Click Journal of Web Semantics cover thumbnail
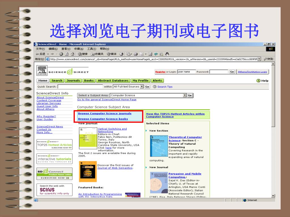The width and height of the screenshot is (290, 217). [x=88, y=172]
